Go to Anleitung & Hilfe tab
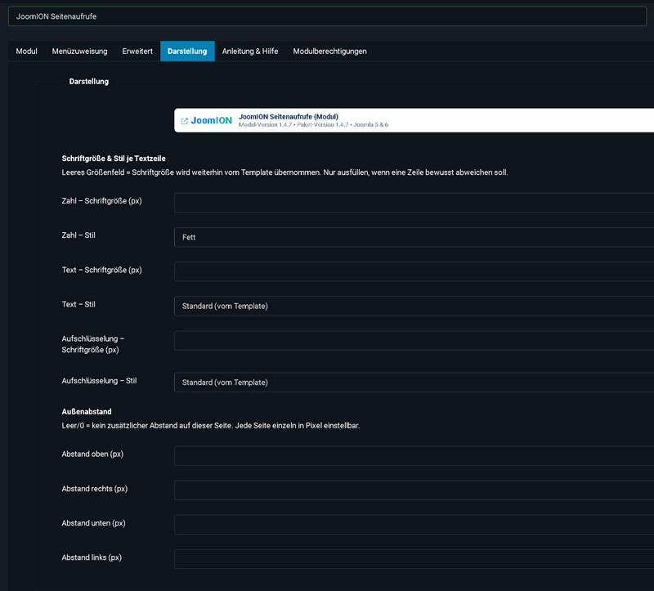This screenshot has width=654, height=591. click(x=250, y=51)
